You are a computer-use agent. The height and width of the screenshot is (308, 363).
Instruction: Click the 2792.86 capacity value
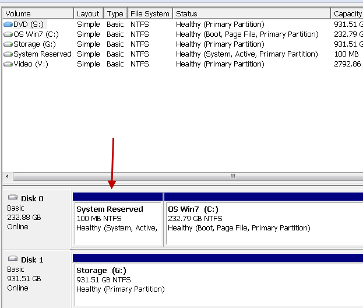point(347,64)
